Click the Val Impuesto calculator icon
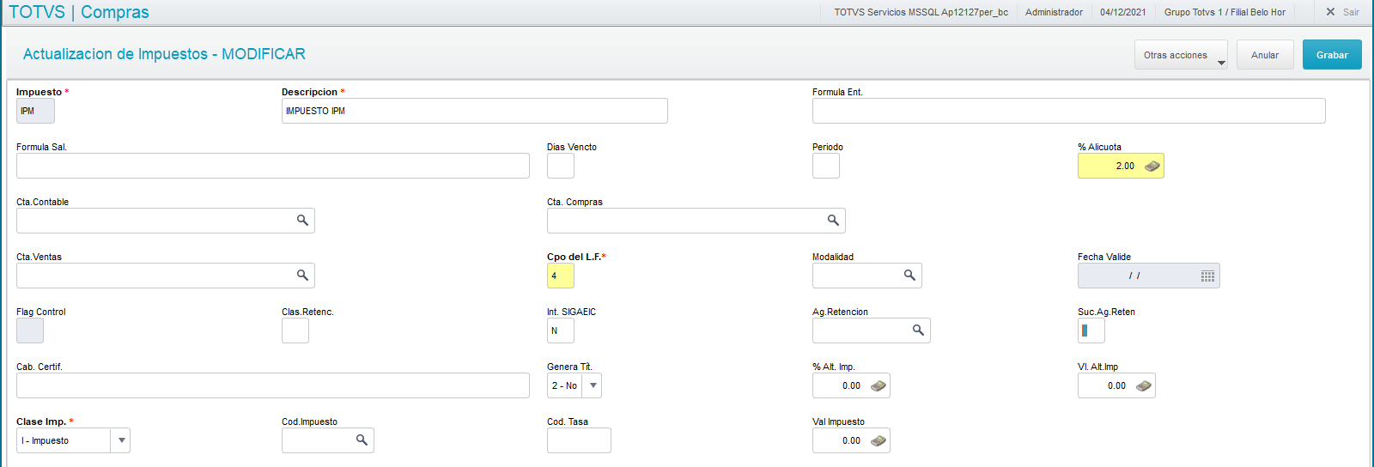Viewport: 1374px width, 467px height. tap(878, 440)
